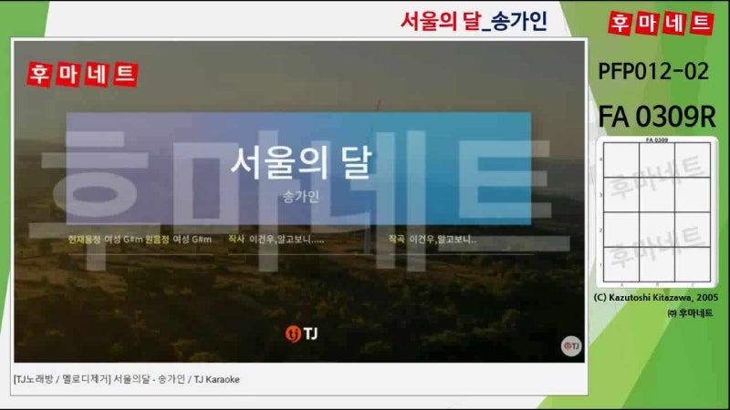Select the label 'FA 0309R'

656,117
